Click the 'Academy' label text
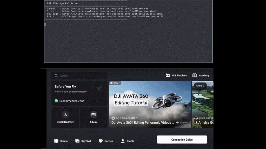This screenshot has height=149, width=266. (x=204, y=76)
